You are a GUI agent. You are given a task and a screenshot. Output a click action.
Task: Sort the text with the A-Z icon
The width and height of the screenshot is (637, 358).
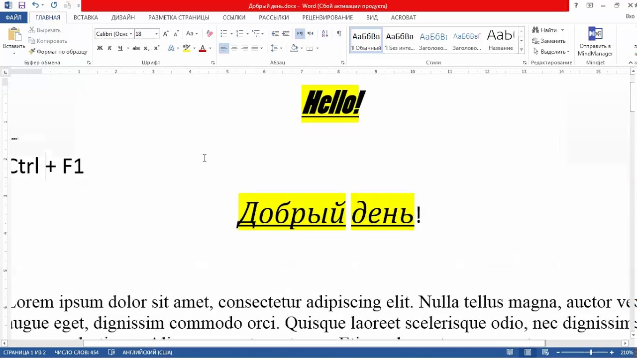[x=325, y=34]
